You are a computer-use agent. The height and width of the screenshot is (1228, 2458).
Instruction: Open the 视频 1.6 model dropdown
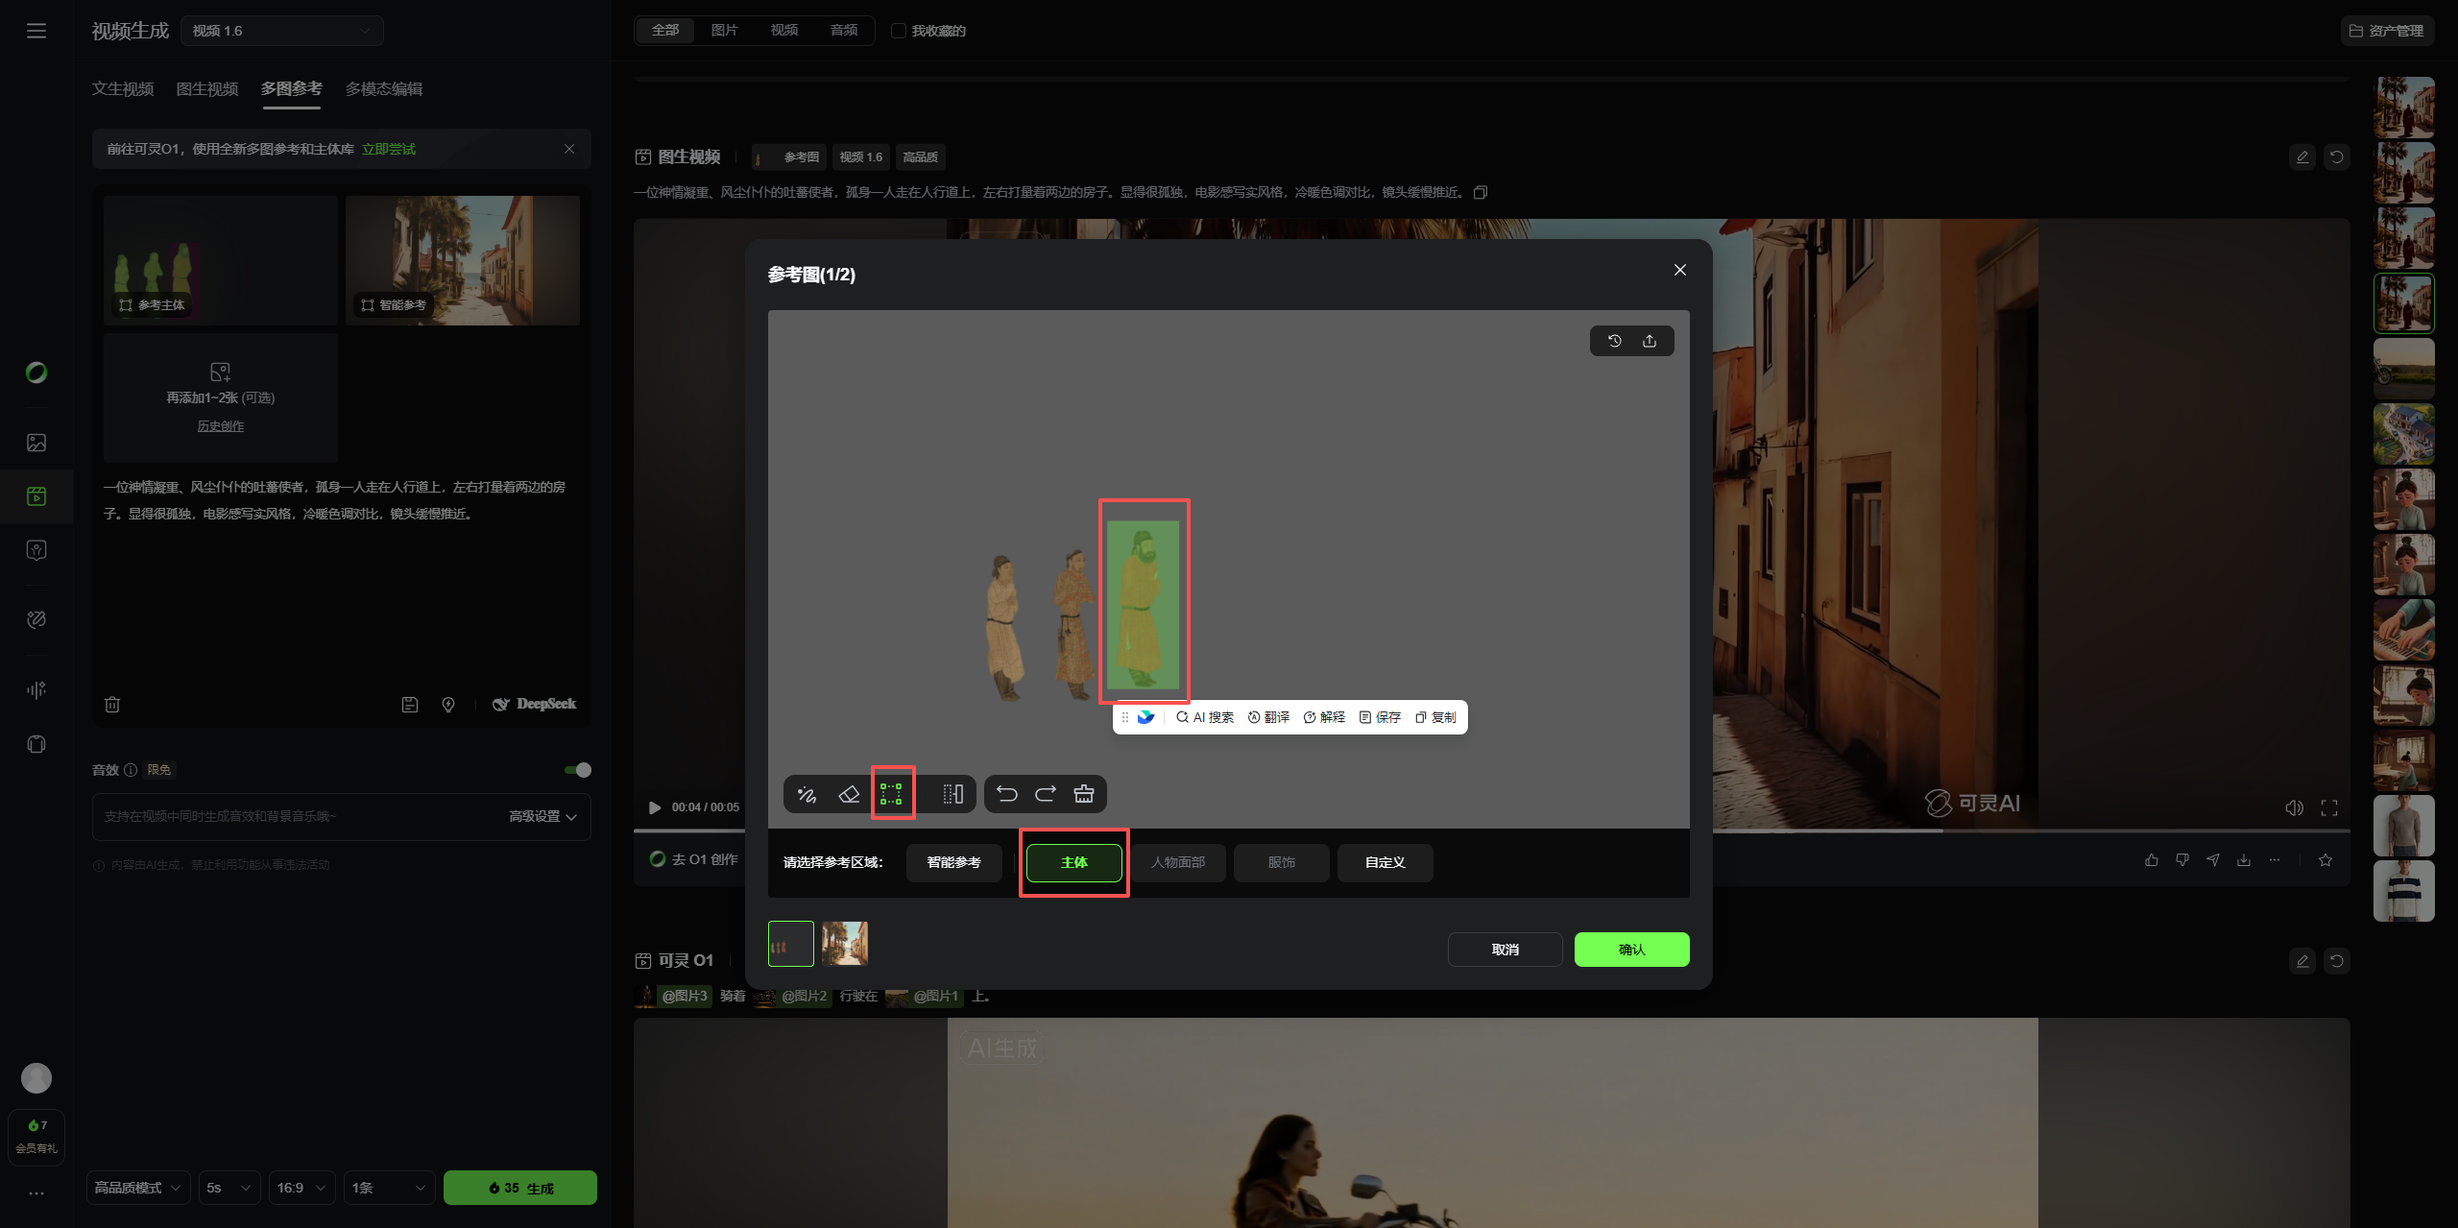coord(281,31)
